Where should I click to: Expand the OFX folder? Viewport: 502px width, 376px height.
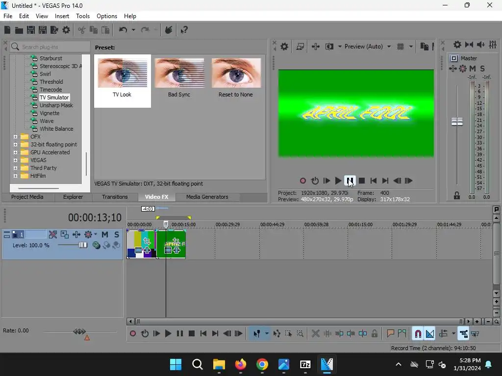pos(15,137)
